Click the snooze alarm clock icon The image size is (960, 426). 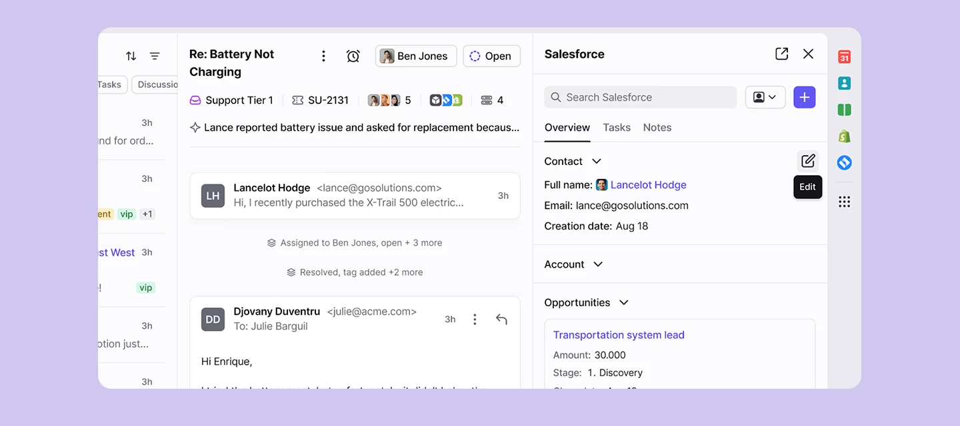coord(353,56)
